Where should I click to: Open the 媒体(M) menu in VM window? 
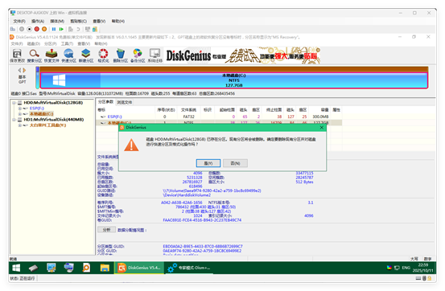click(57, 21)
